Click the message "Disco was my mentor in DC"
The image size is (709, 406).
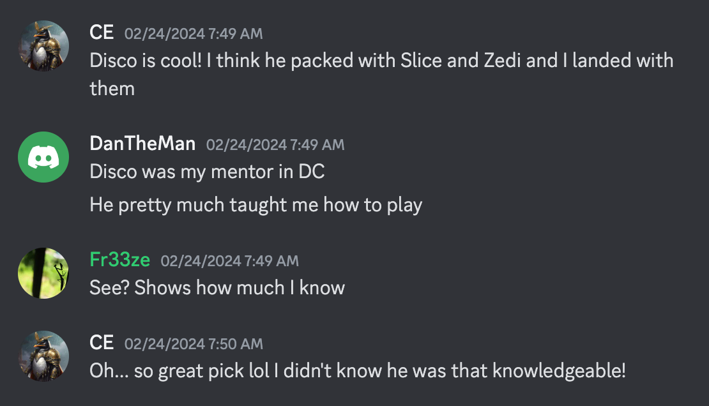(x=207, y=172)
